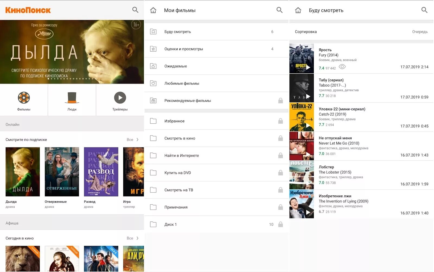Click lock icon on Смотреть в кино row

pyautogui.click(x=280, y=138)
